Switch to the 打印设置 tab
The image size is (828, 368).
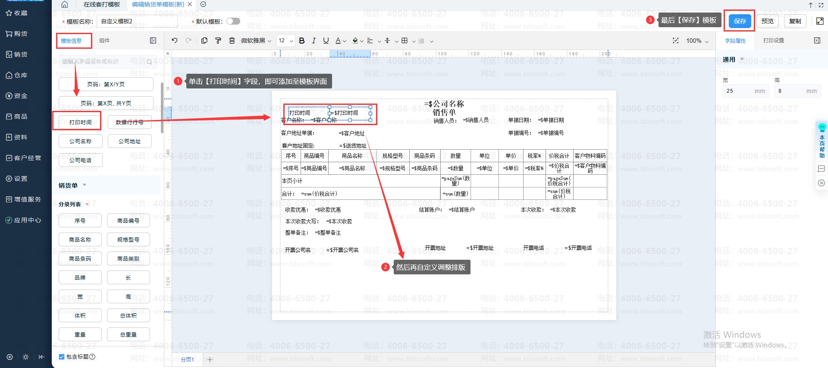773,41
